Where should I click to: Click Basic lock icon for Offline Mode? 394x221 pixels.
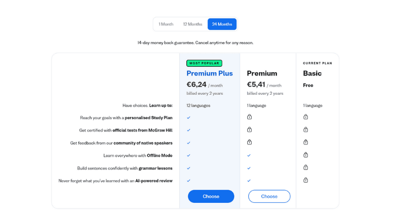[305, 155]
